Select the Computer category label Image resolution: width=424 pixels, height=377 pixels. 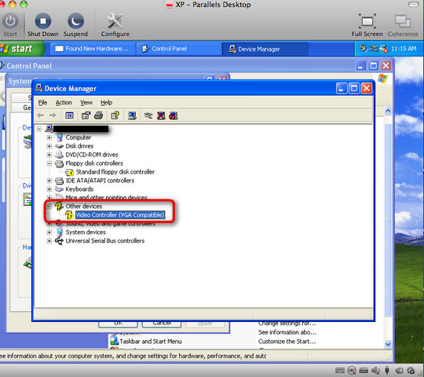click(79, 137)
